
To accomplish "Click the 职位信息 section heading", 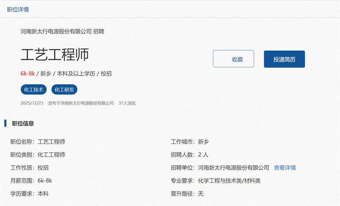I will (x=23, y=123).
